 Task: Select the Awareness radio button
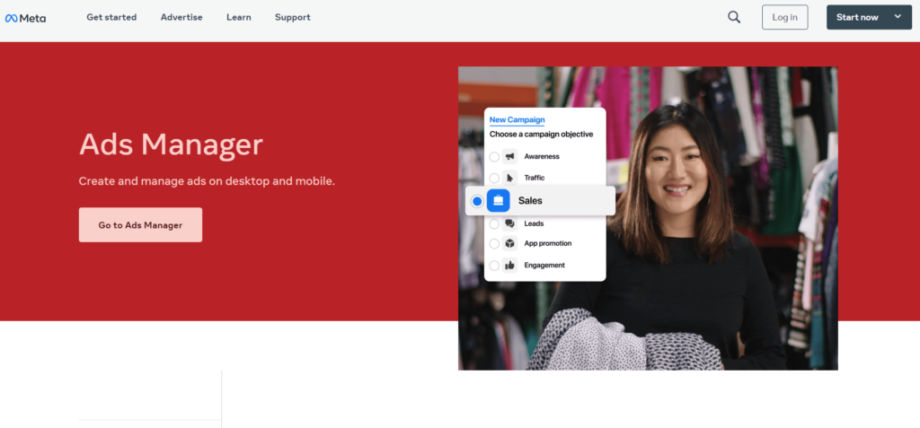(x=494, y=156)
